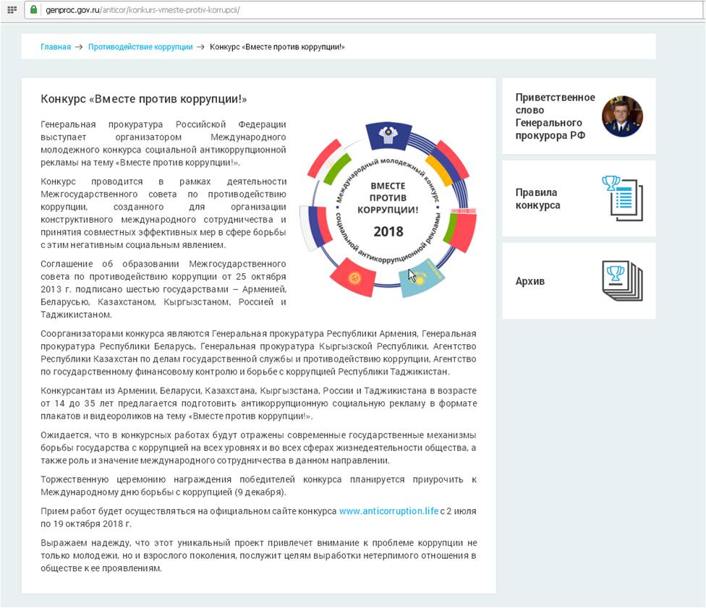Click breadcrumb text Конкурс «Вместе против коррупции!»

(x=277, y=47)
